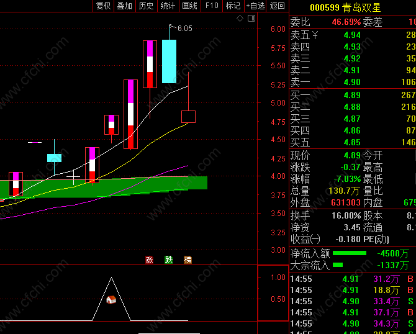Click the 买四 price 4.86

tap(352, 130)
